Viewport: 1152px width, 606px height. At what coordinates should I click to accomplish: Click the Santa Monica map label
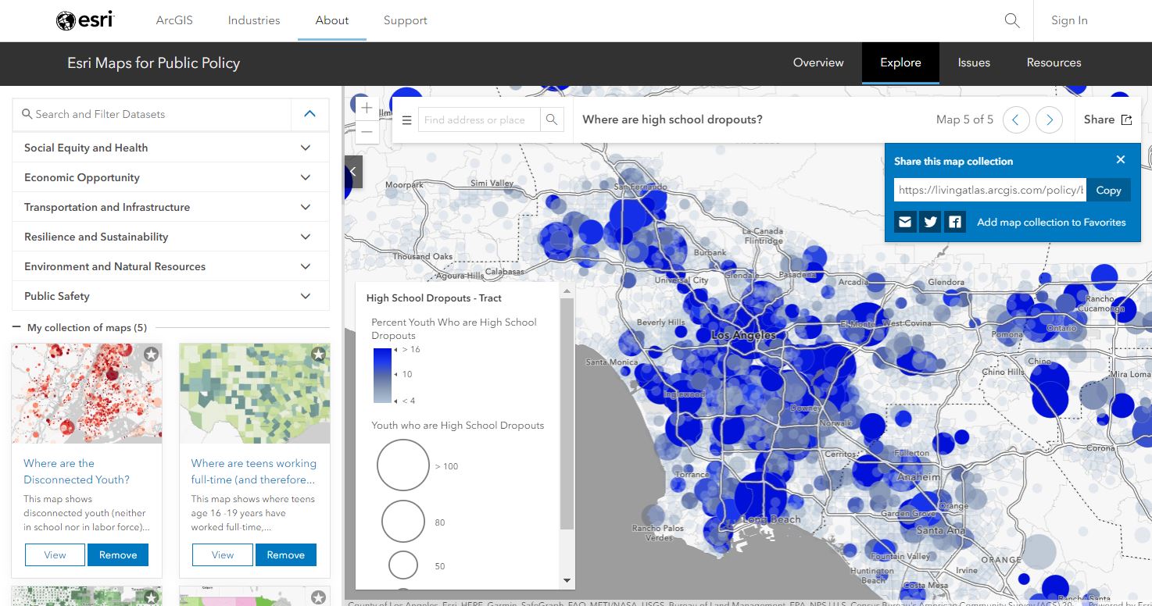click(x=612, y=362)
